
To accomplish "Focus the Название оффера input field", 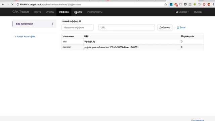I will pyautogui.click(x=78, y=28).
